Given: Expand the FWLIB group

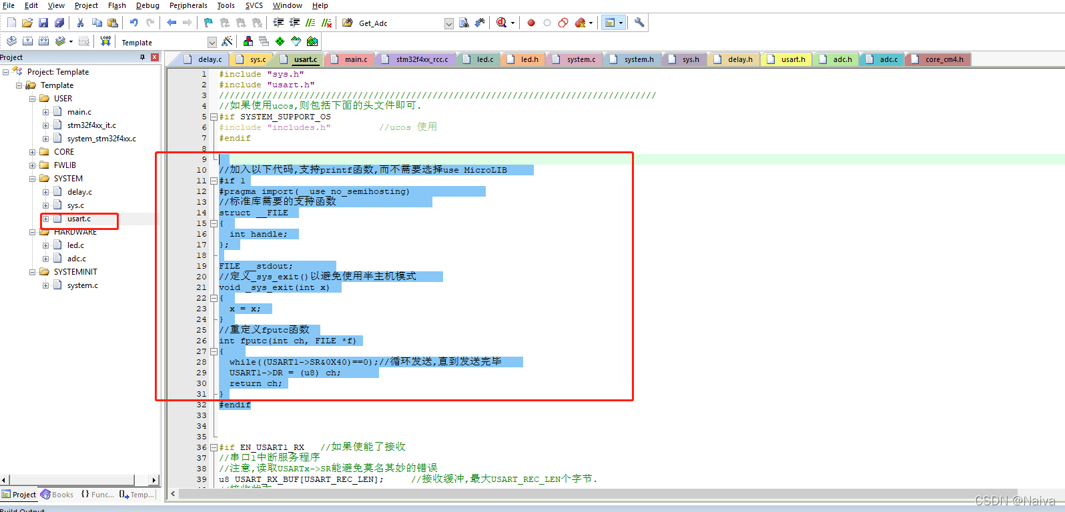Looking at the screenshot, I should click(32, 165).
